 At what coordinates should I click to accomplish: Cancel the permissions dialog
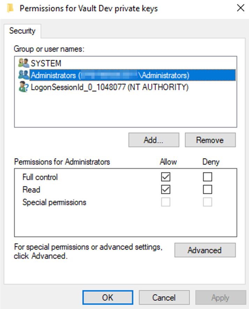(164, 297)
